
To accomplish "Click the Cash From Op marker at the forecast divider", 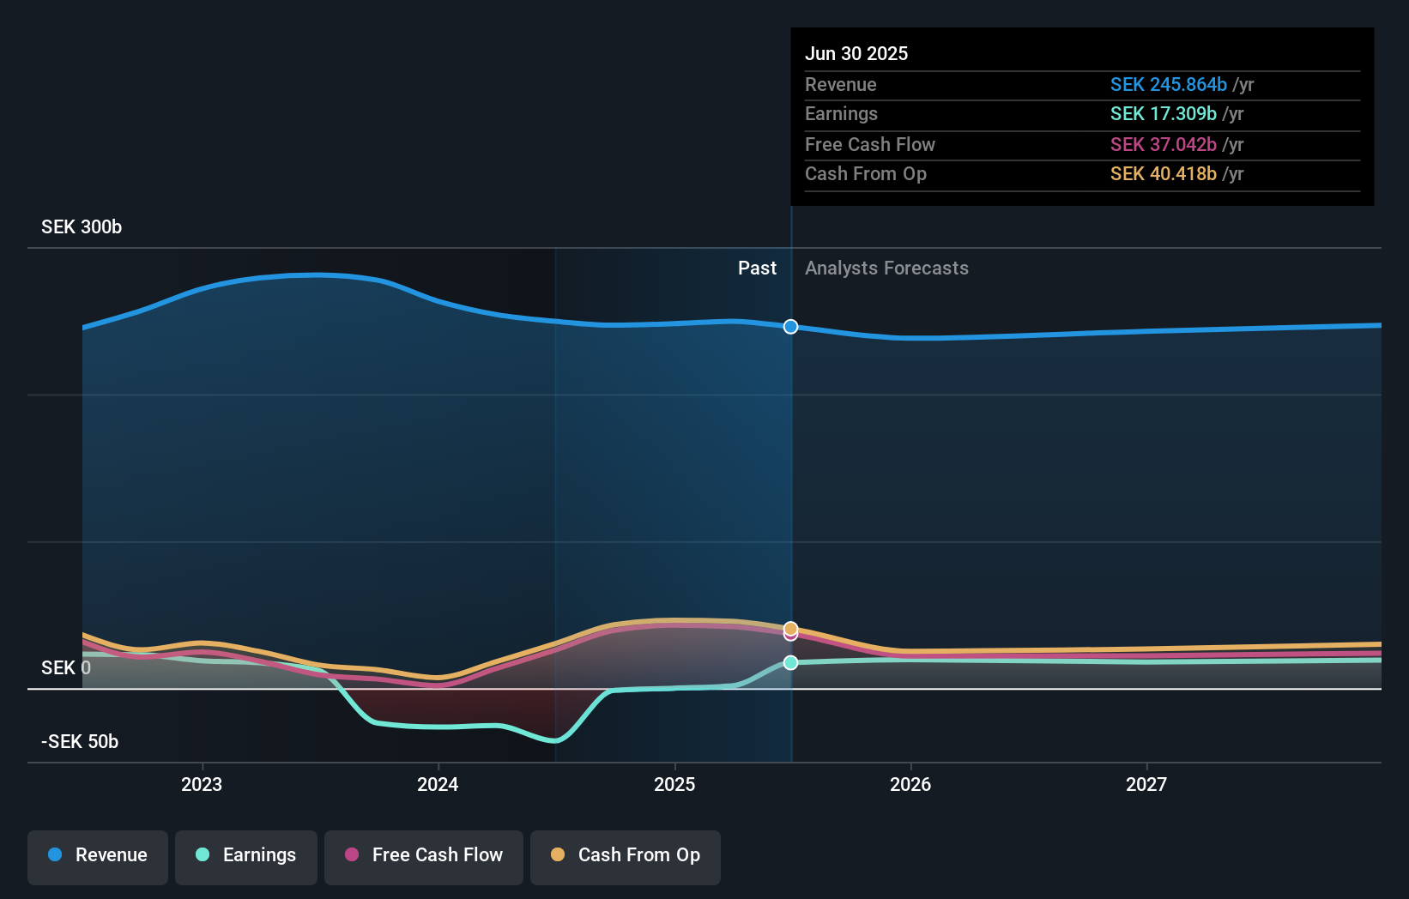I will [x=790, y=627].
